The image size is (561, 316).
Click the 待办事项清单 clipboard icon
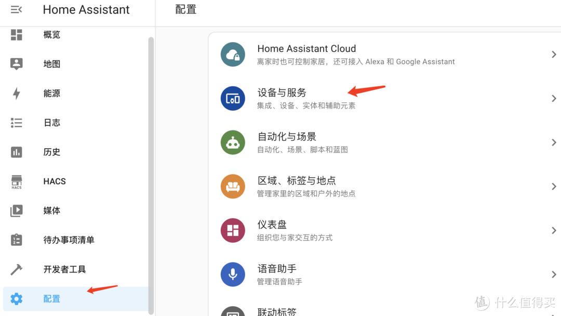click(x=16, y=240)
